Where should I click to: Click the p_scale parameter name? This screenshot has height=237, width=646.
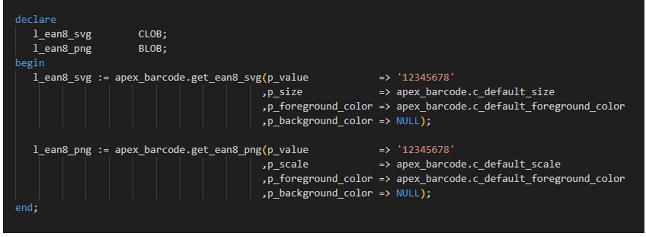[x=287, y=165]
